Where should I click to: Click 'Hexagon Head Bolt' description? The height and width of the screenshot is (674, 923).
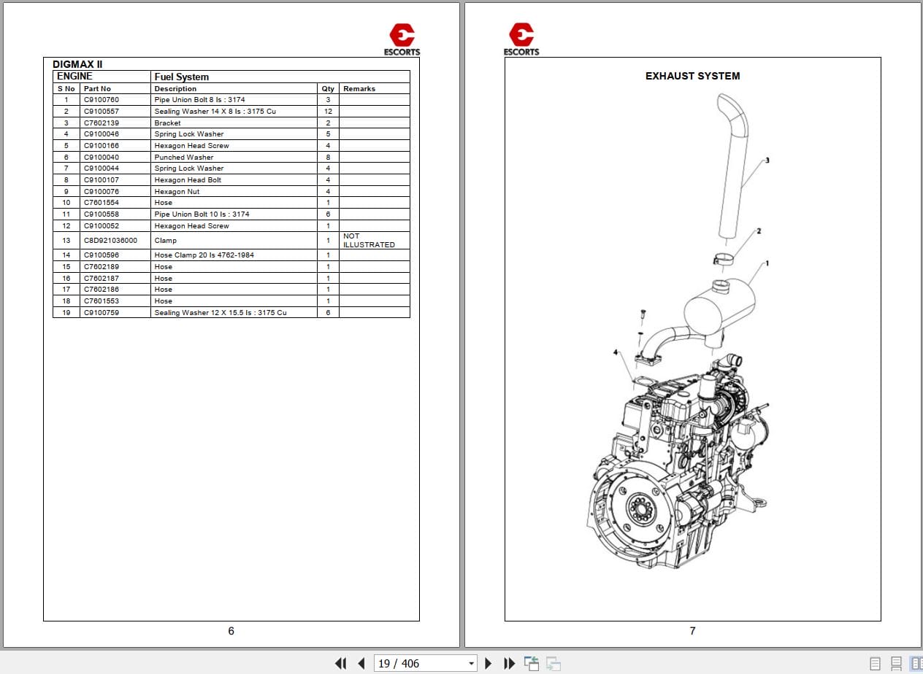[188, 179]
